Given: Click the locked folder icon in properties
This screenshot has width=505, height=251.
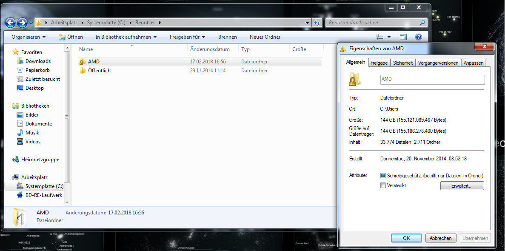Looking at the screenshot, I should pyautogui.click(x=354, y=79).
